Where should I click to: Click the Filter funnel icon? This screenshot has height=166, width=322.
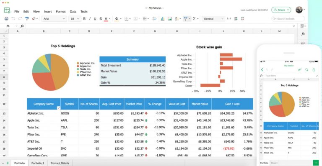pos(185,19)
